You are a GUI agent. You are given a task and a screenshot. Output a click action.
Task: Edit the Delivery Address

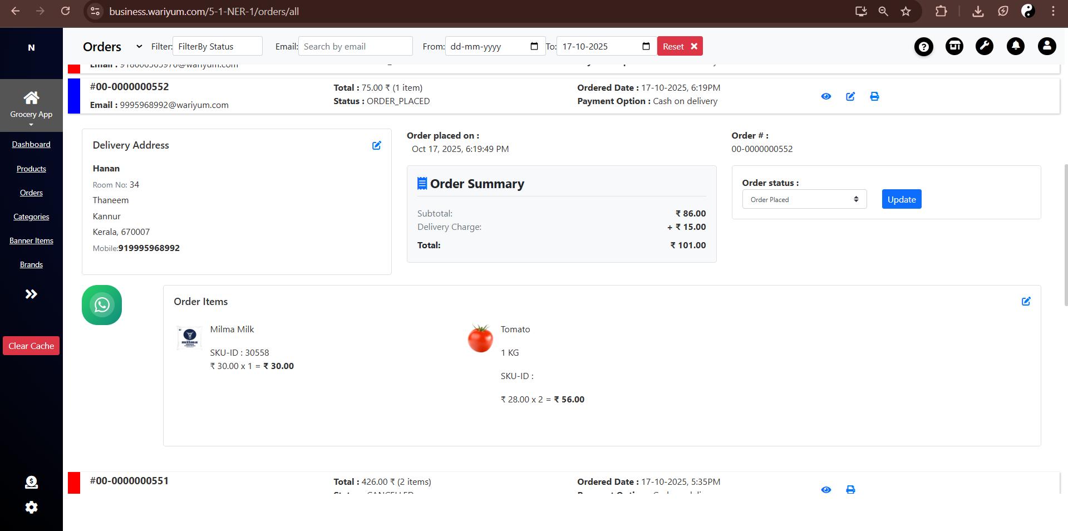[377, 145]
